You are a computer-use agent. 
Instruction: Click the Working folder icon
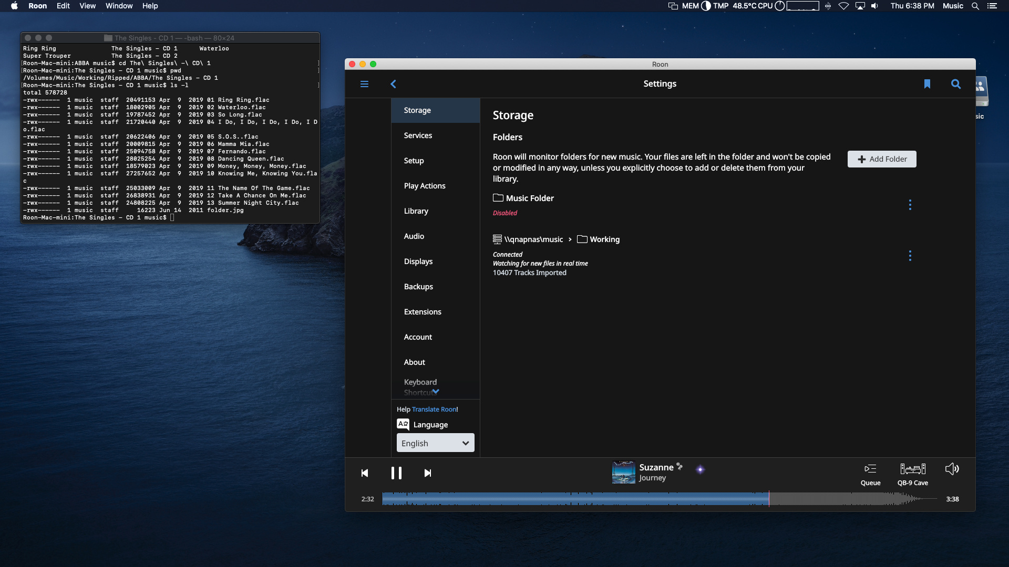(582, 239)
